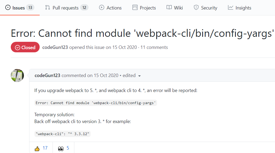Open the Insights tab
The image size is (275, 153).
pyautogui.click(x=240, y=8)
